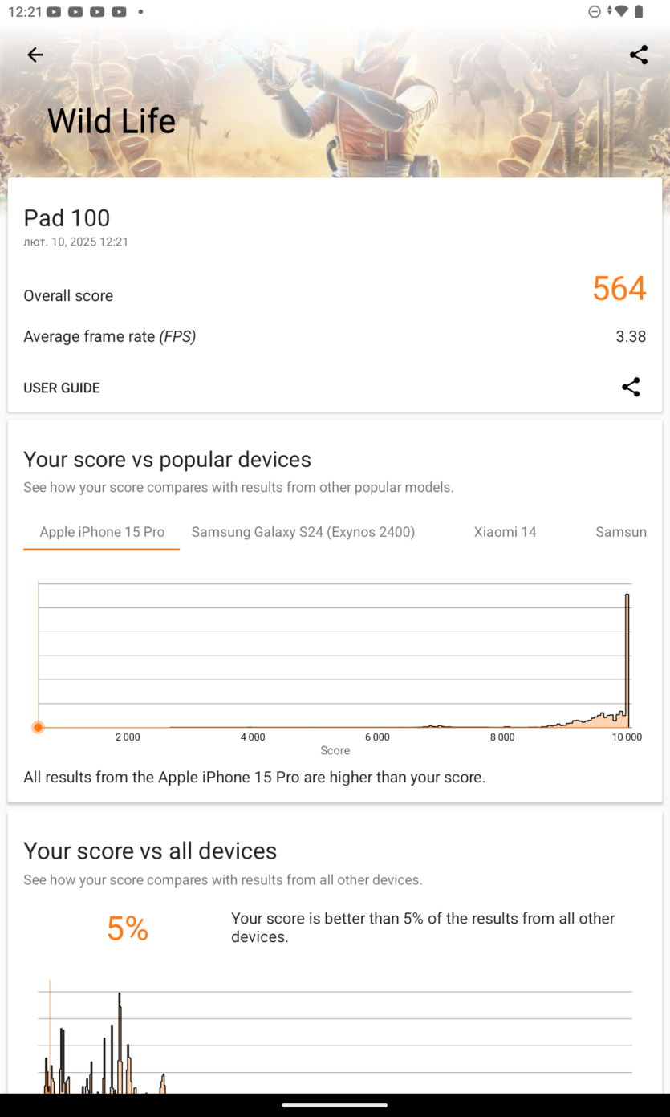Switch to Samsung Galaxy S24 (Exynos 2400) tab
670x1117 pixels.
303,532
